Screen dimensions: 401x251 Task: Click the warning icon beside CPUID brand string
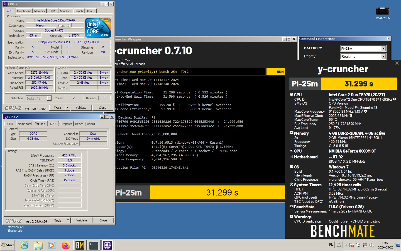click(394, 99)
